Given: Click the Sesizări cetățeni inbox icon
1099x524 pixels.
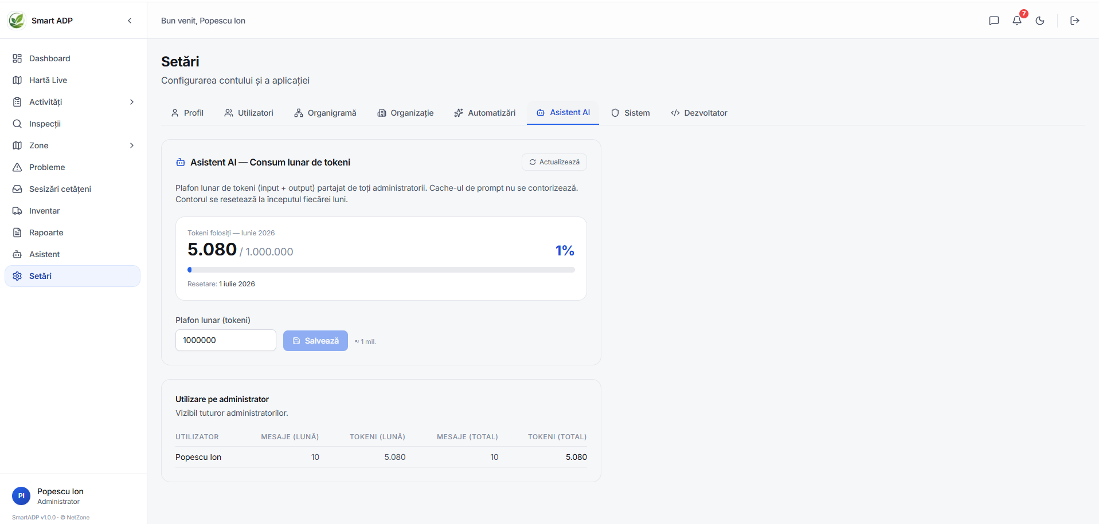Looking at the screenshot, I should (17, 189).
